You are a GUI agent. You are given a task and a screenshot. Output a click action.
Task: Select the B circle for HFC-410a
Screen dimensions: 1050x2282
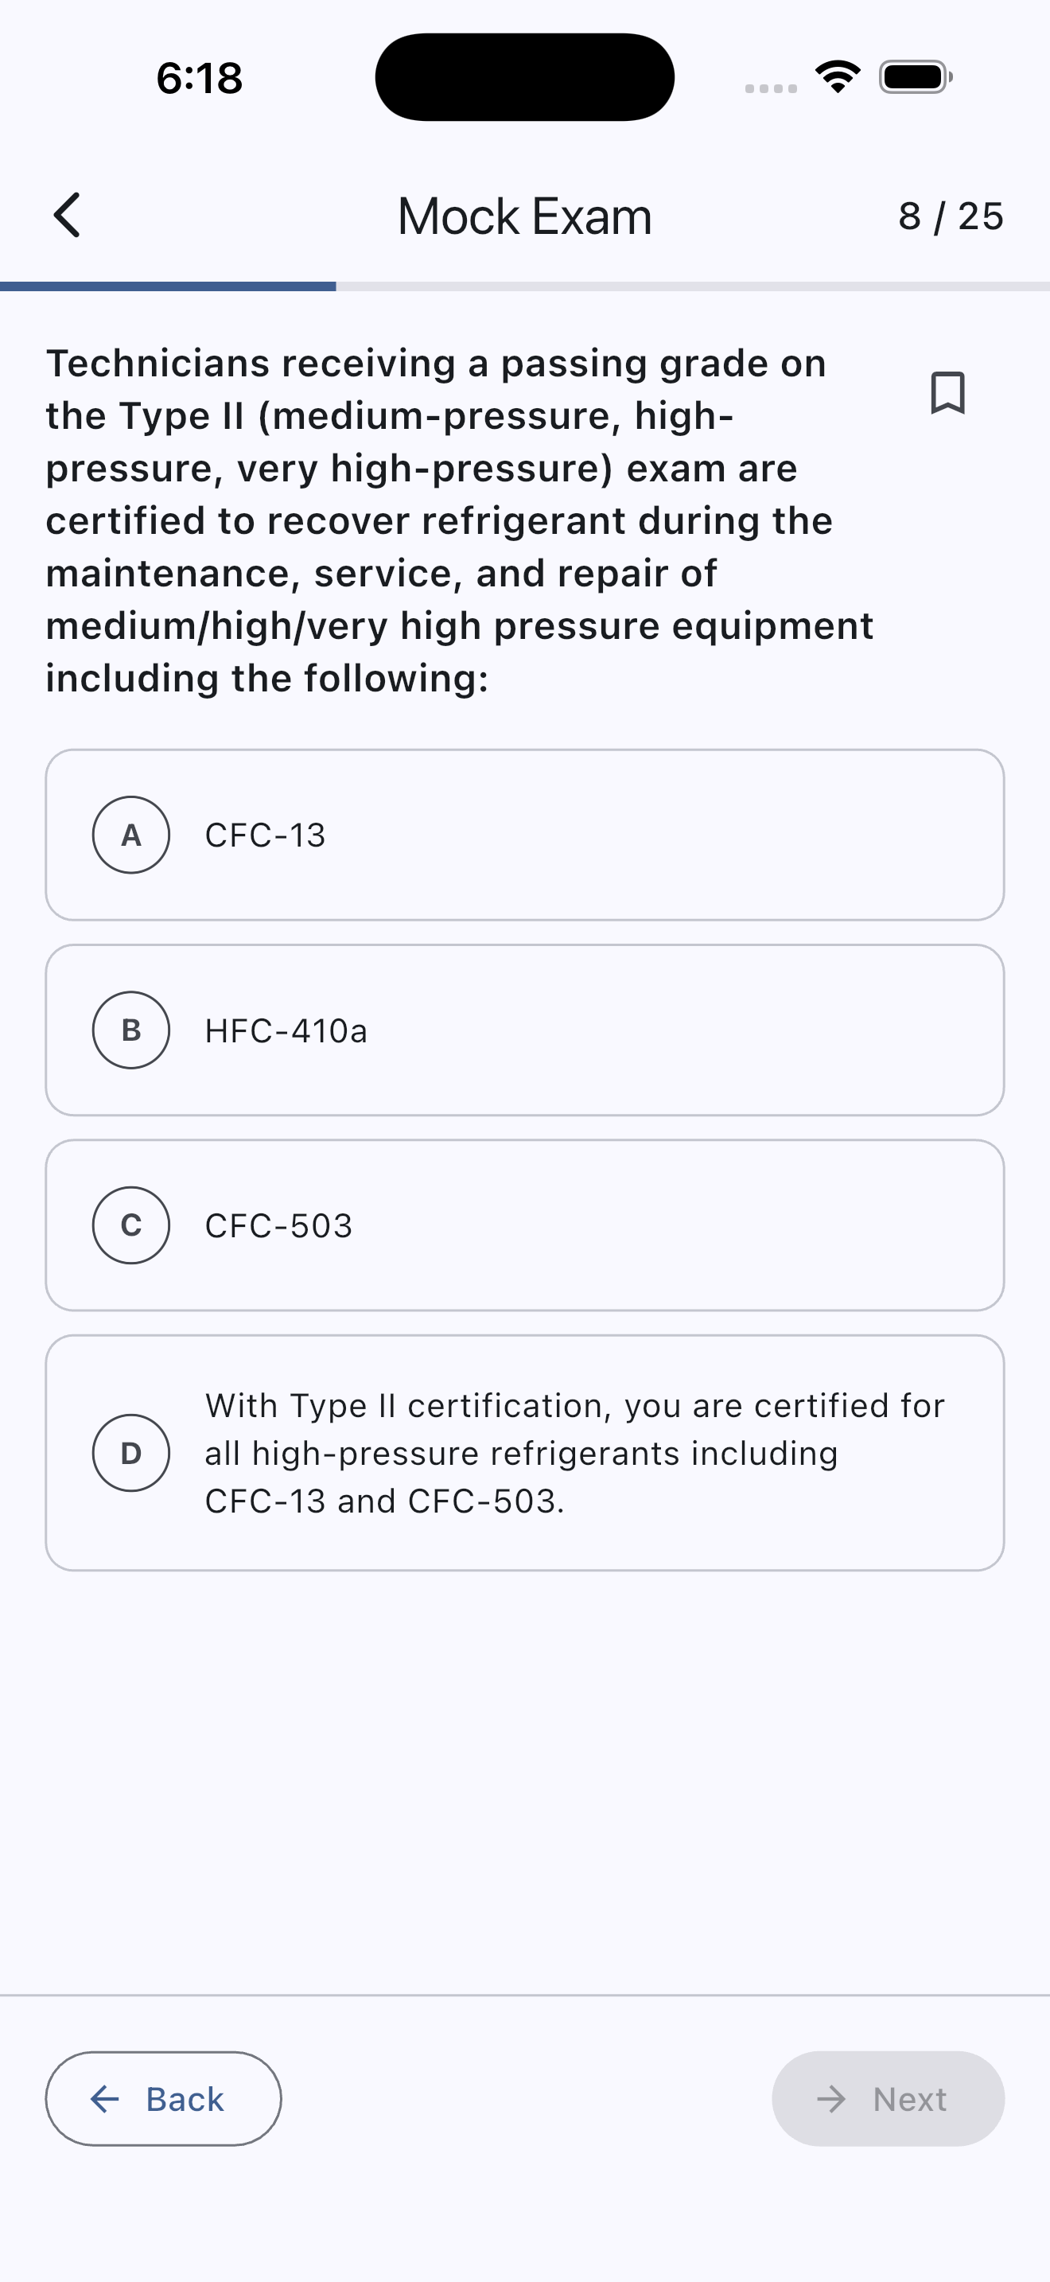[x=131, y=1030]
